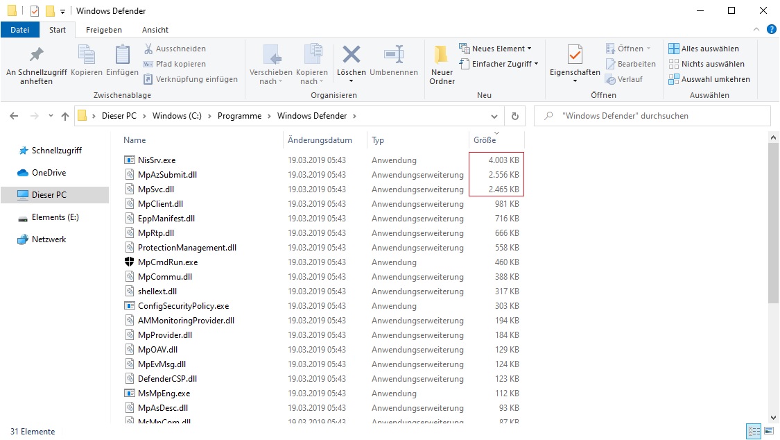
Task: Create a Neuer Ordner
Action: (x=442, y=66)
